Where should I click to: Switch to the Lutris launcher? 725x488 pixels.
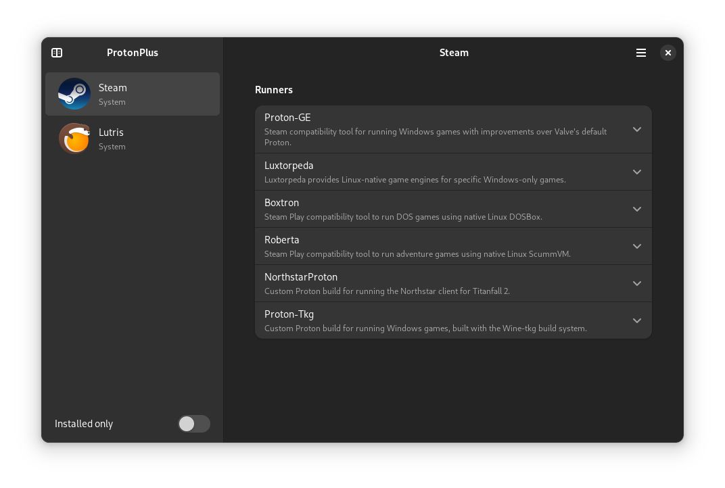pyautogui.click(x=133, y=138)
